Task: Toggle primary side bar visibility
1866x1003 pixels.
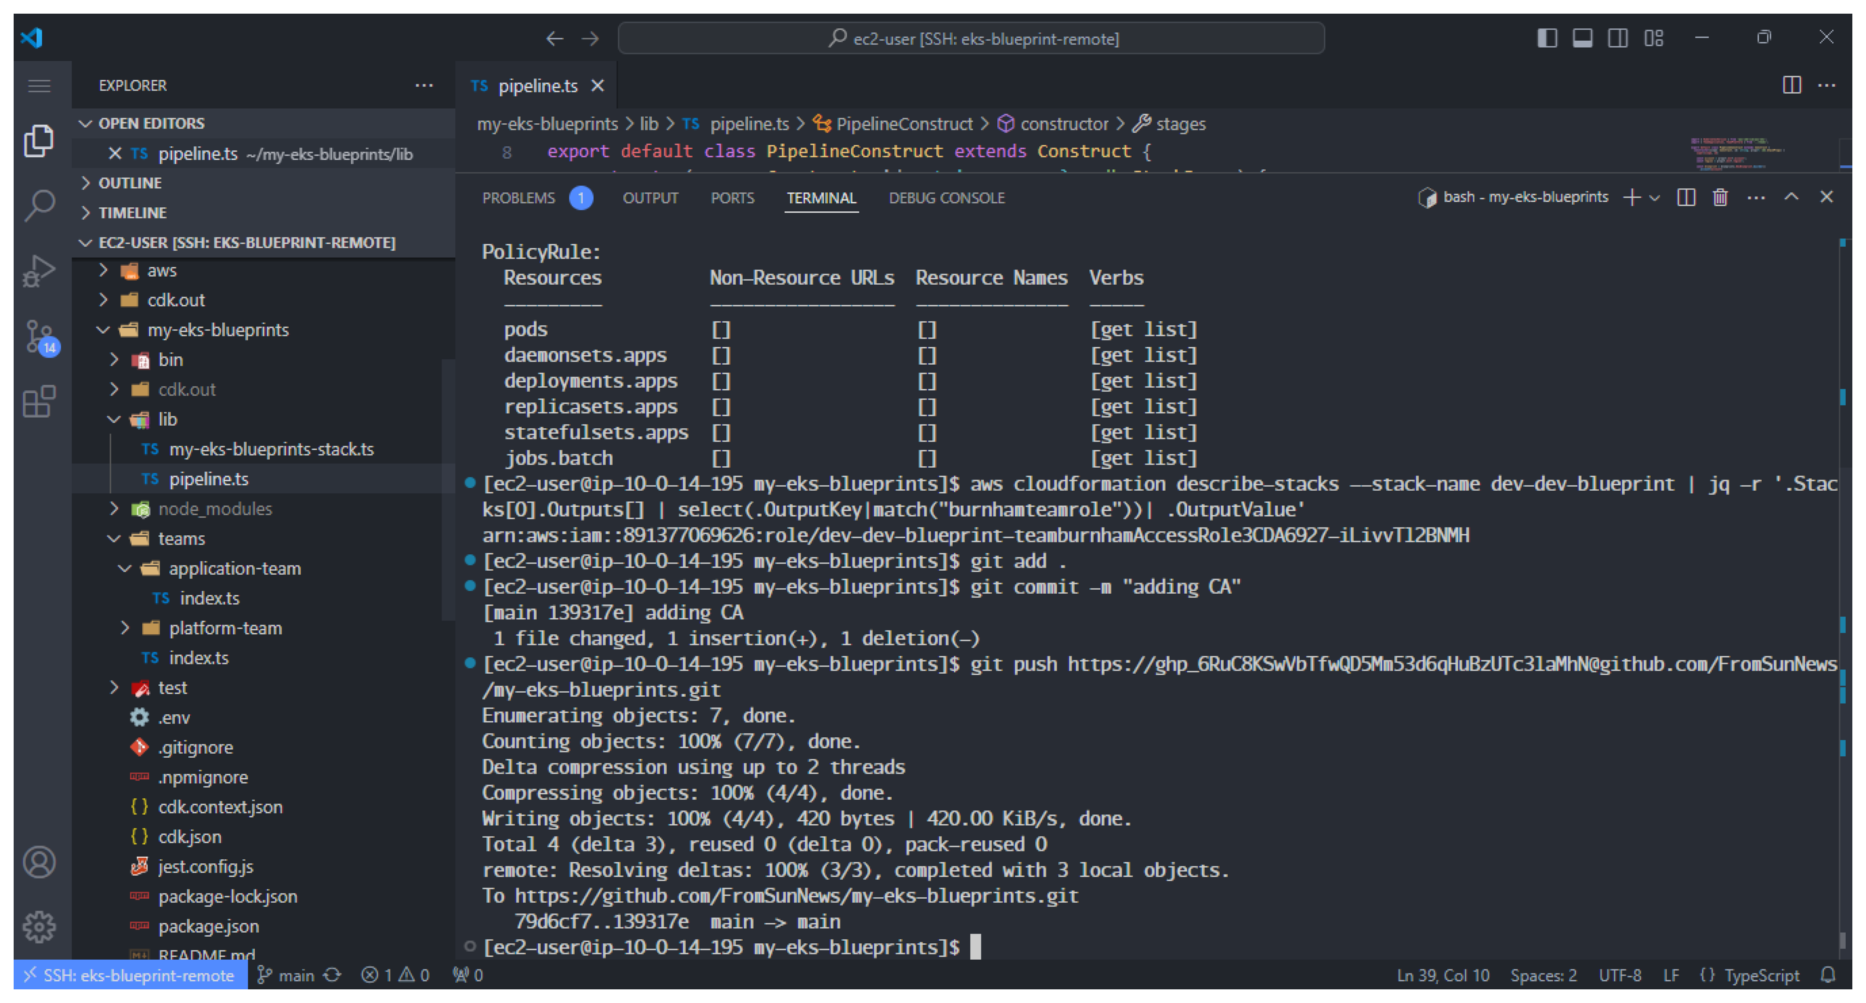Action: click(x=1547, y=38)
